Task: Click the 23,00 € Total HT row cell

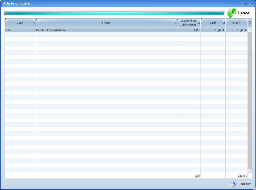Action: click(x=236, y=30)
